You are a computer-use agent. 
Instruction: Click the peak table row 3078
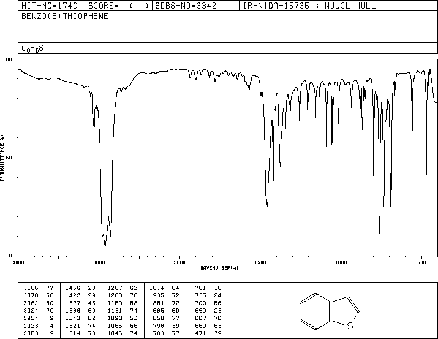pos(39,295)
